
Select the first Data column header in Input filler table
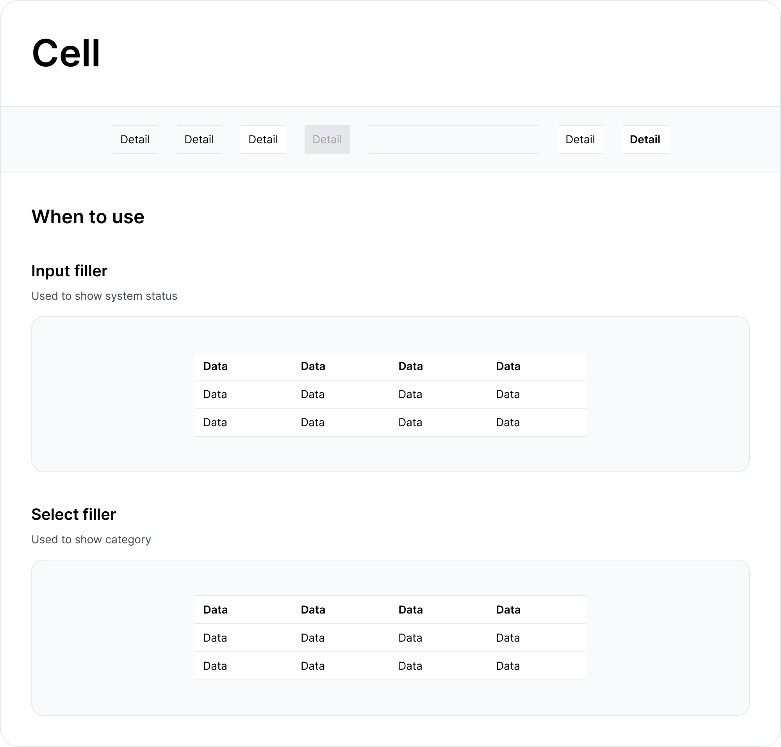click(215, 366)
